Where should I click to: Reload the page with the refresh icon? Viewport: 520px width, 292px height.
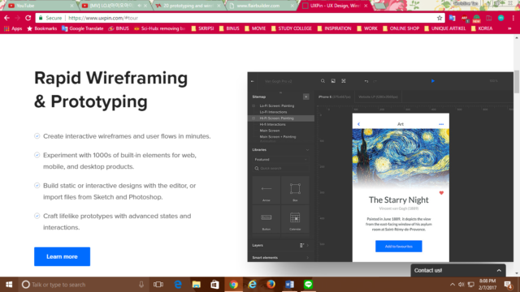[28, 18]
